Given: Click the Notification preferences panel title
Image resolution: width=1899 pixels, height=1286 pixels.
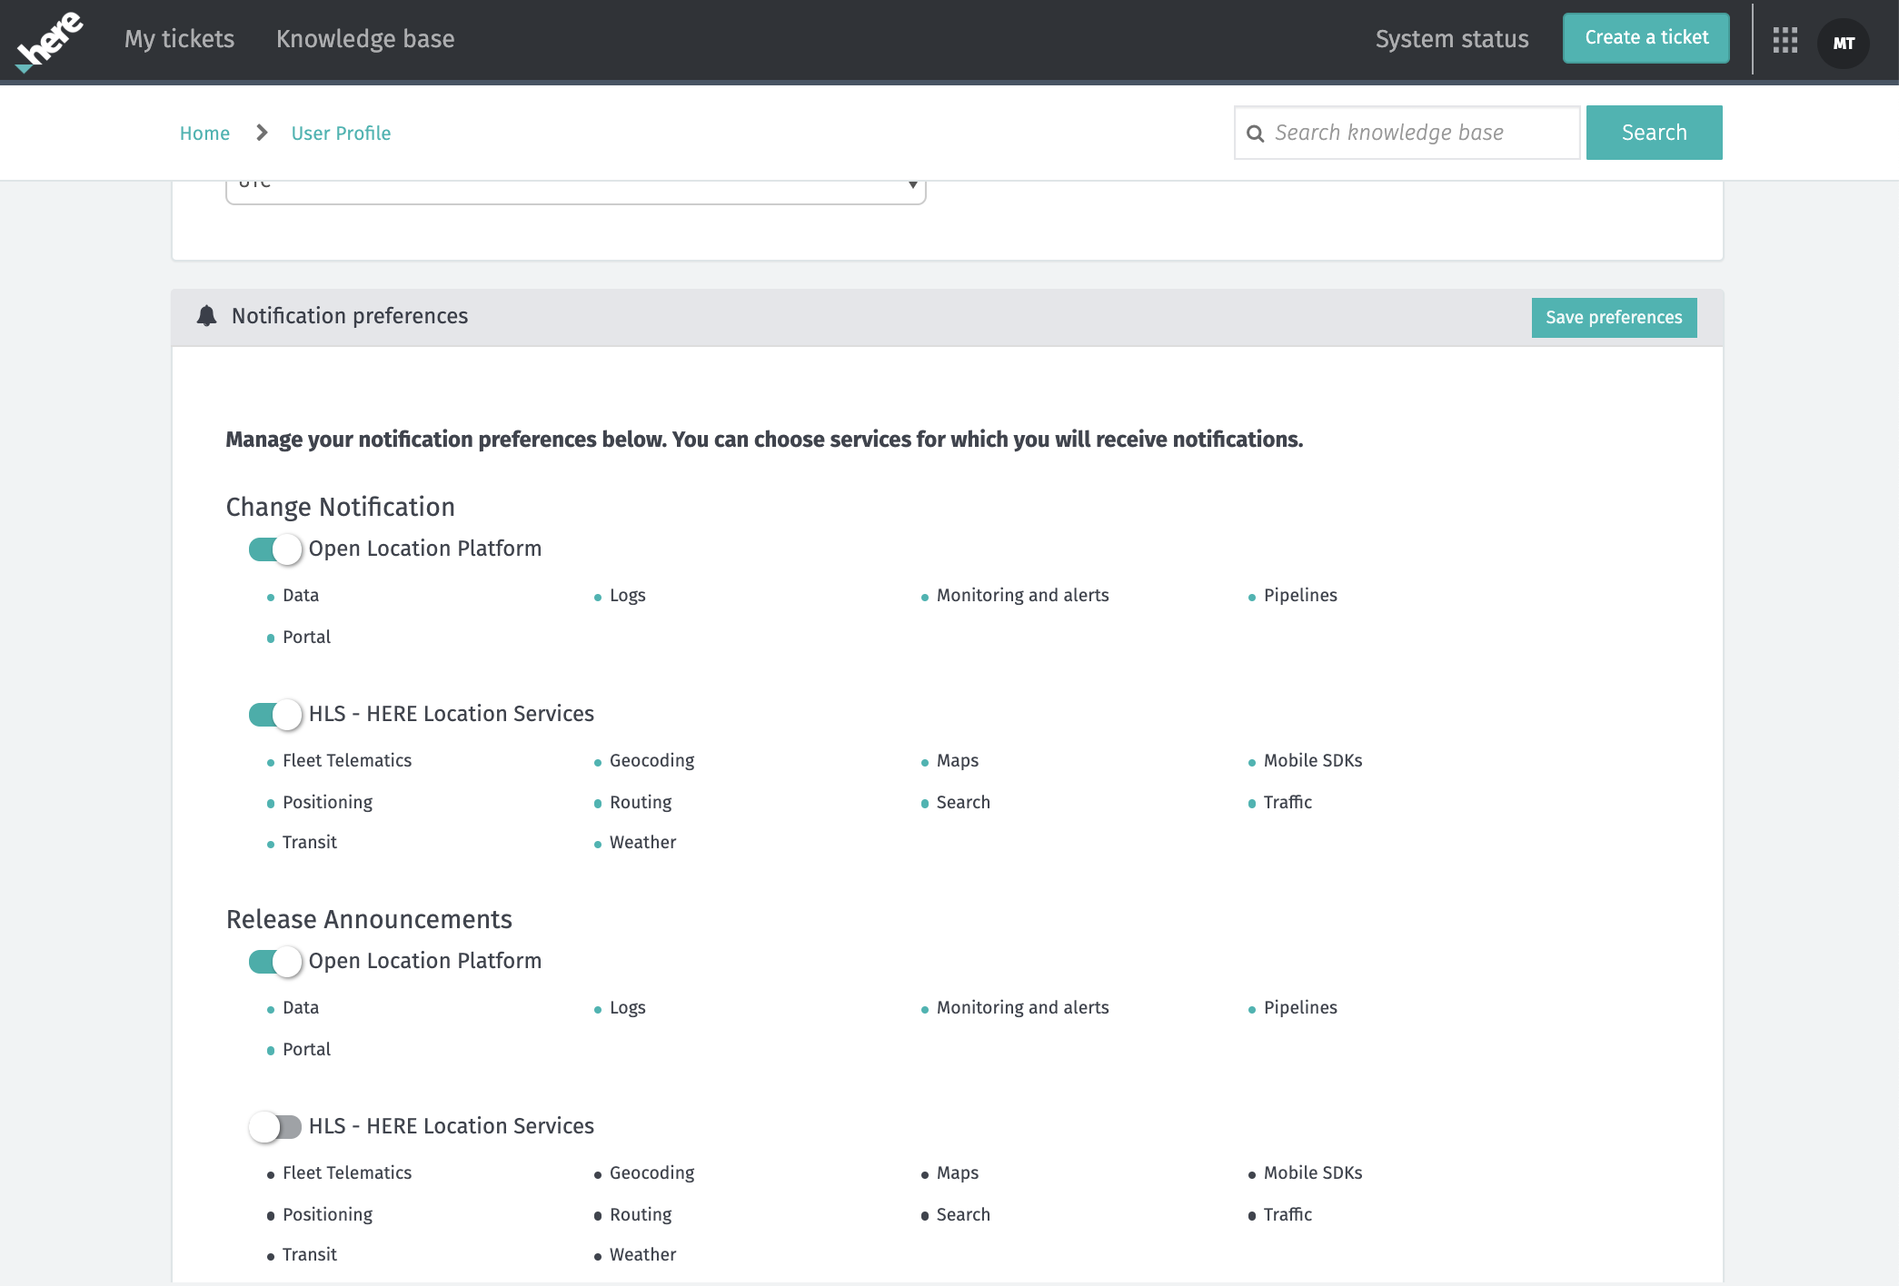Looking at the screenshot, I should (x=350, y=316).
